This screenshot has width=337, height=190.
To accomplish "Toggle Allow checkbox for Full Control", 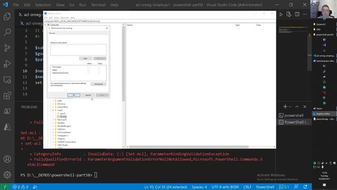I will [89, 67].
